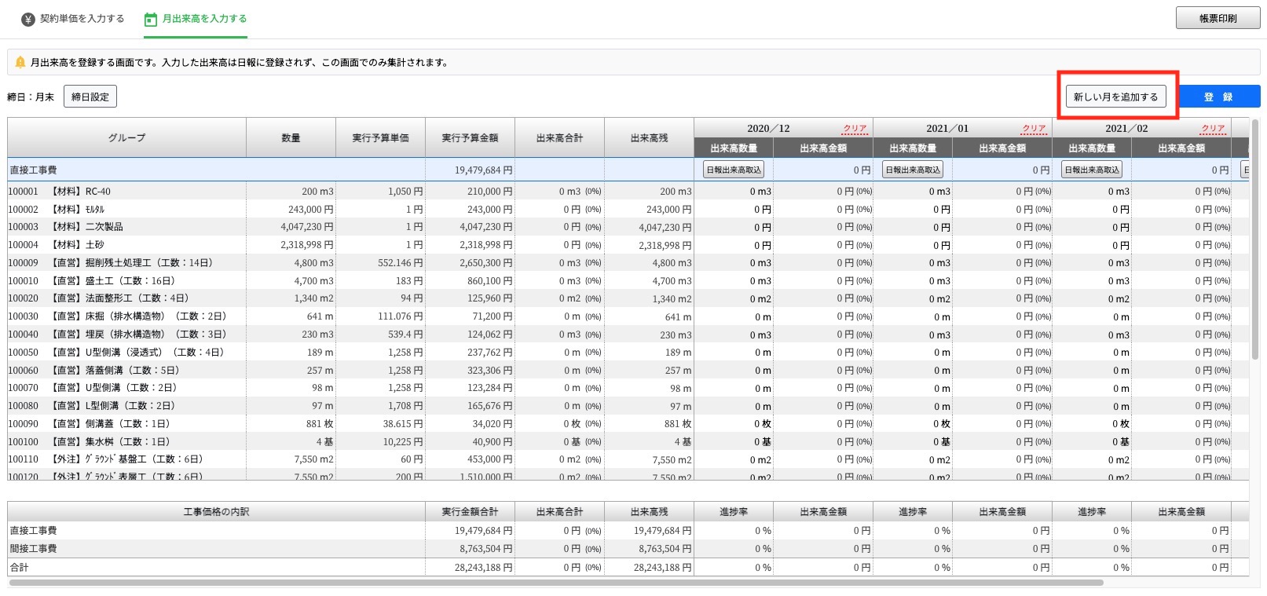
Task: Click the horizontal scrollbar at bottom
Action: 556,583
